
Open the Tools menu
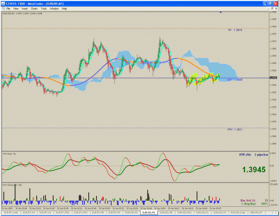pos(44,8)
